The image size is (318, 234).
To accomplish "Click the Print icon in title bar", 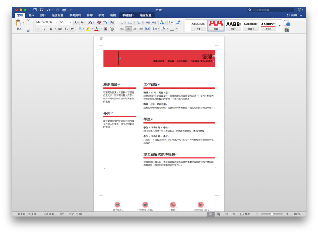I will click(x=64, y=10).
